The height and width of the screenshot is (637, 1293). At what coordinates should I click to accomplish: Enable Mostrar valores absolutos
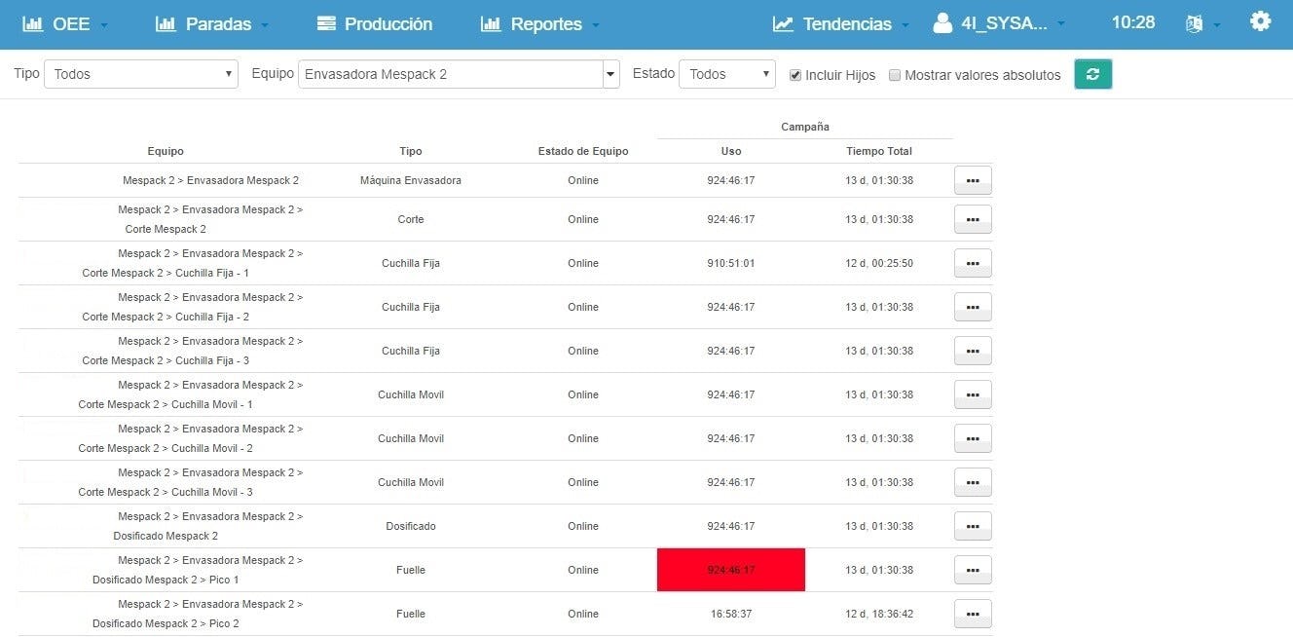(x=894, y=74)
